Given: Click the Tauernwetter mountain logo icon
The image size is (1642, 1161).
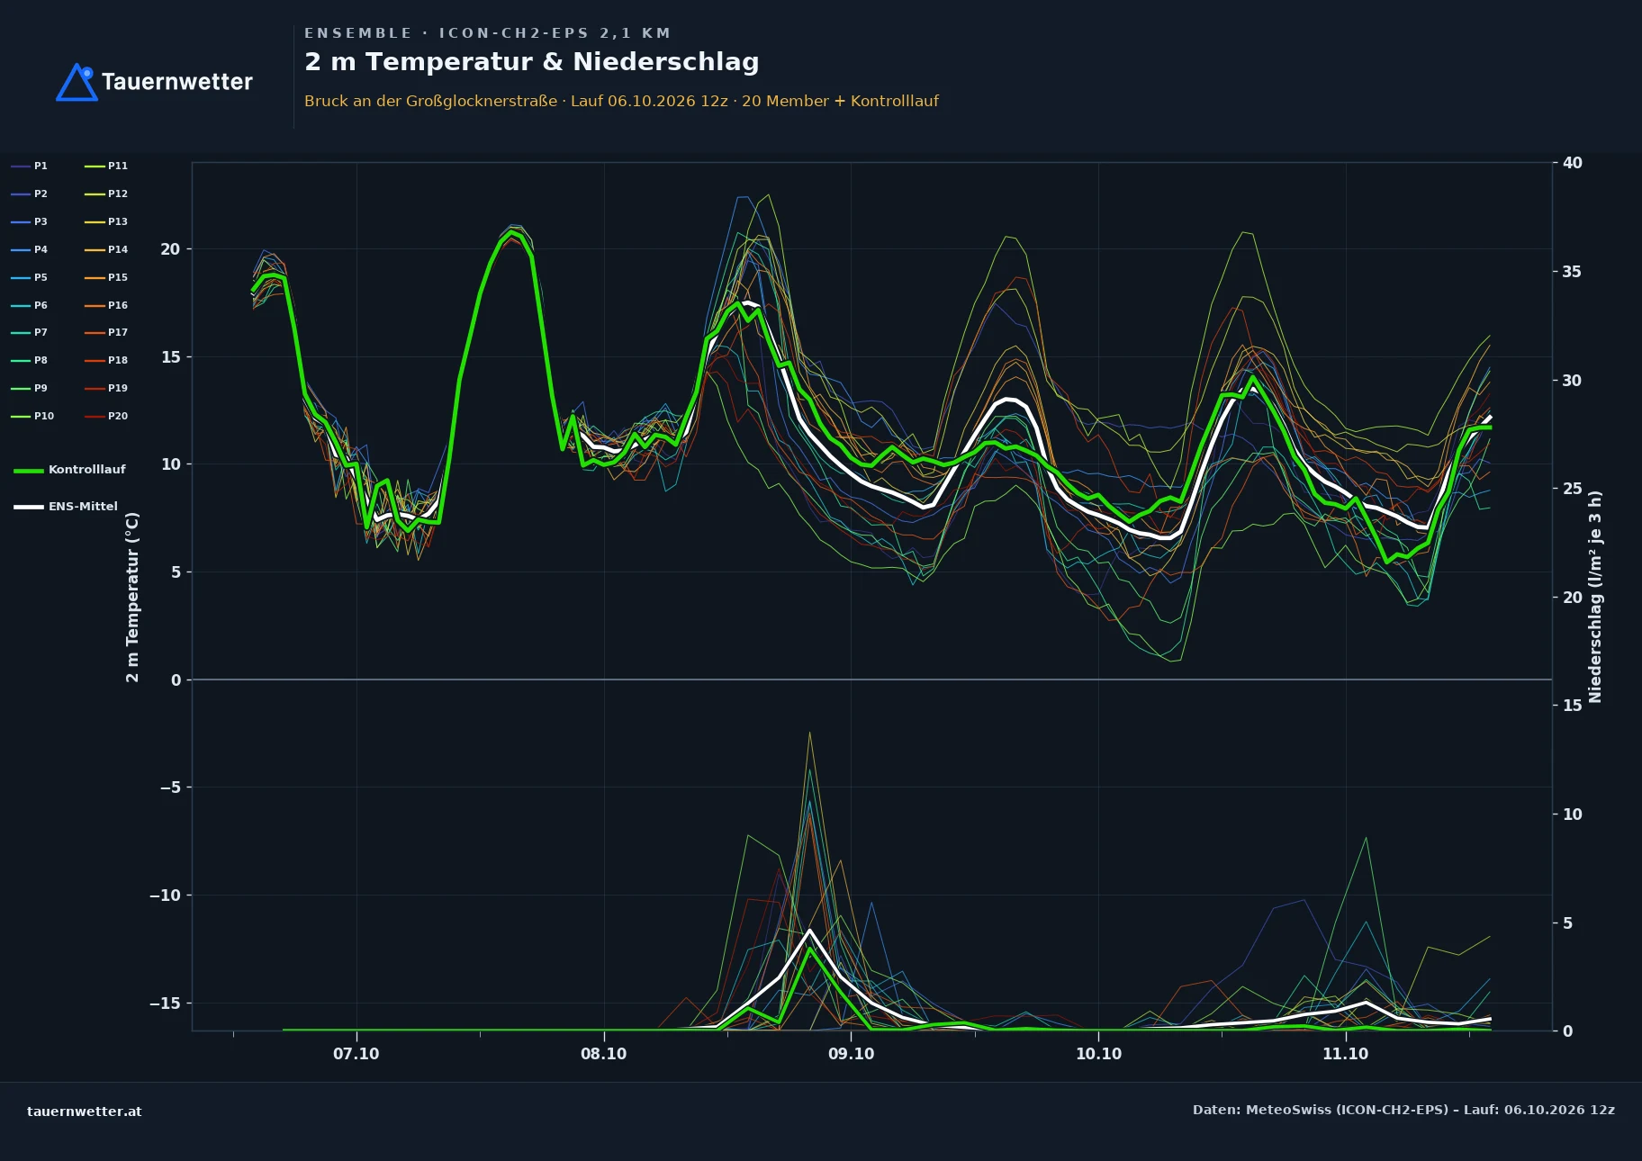Looking at the screenshot, I should (x=77, y=82).
